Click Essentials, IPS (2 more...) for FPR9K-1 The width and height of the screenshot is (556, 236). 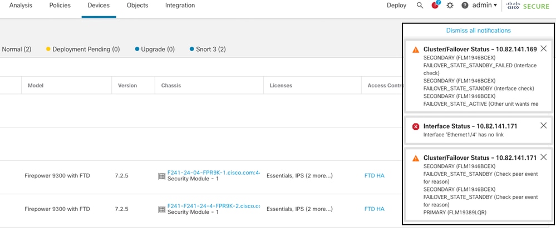pyautogui.click(x=299, y=176)
